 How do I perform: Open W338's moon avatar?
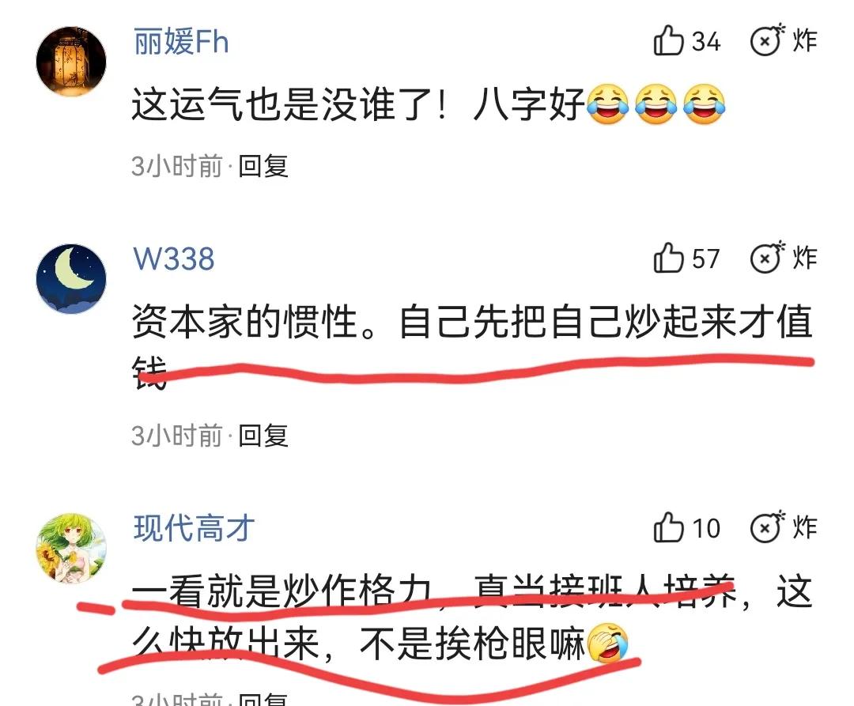pos(71,279)
